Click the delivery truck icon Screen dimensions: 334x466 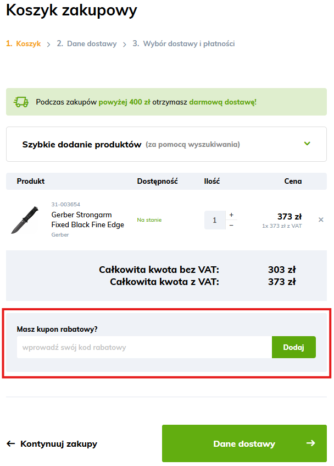tap(21, 102)
